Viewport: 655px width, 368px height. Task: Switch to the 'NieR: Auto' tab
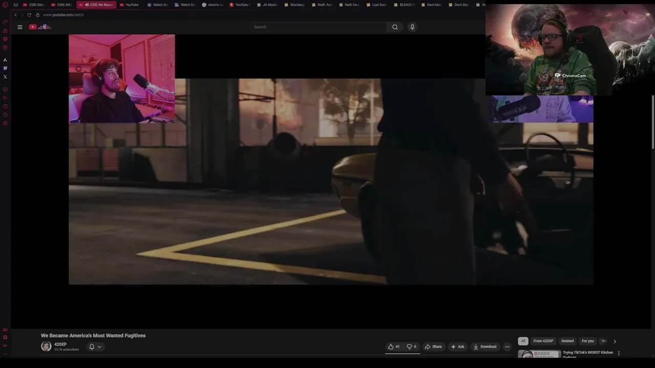pyautogui.click(x=321, y=5)
